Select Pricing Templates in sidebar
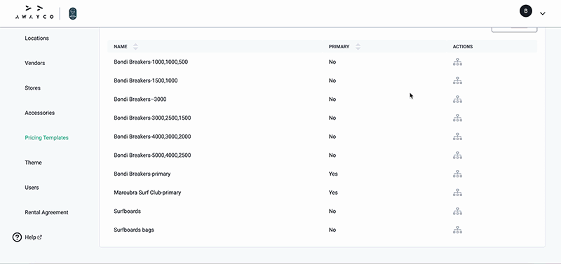Screen dimensions: 561x264 (46, 137)
